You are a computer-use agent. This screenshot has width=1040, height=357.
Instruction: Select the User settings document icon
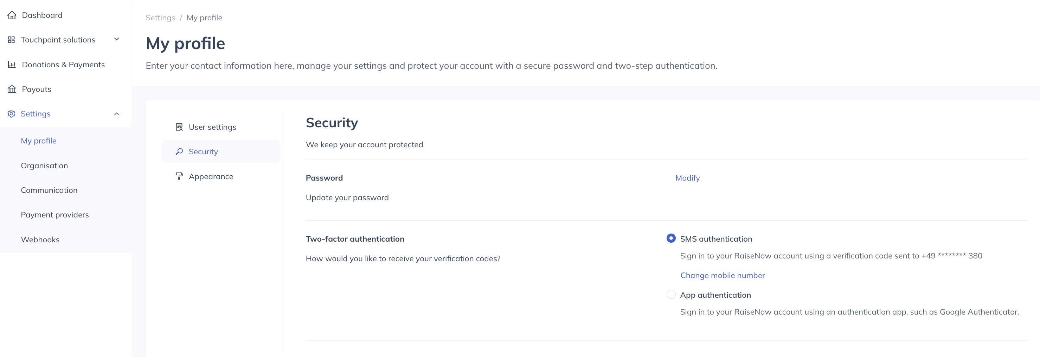179,127
